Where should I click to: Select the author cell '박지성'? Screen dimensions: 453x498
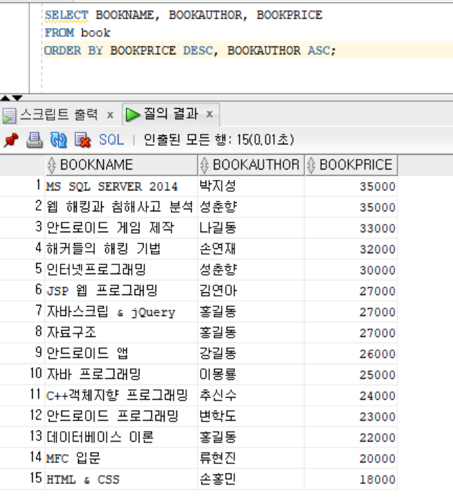251,186
